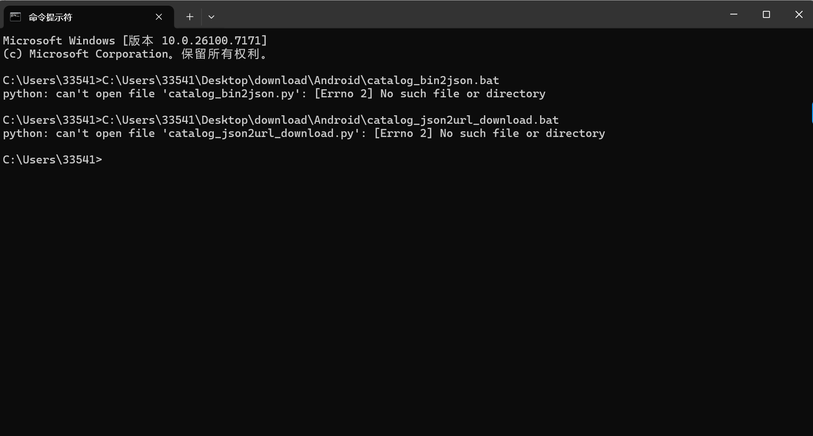Minimize the terminal window
Screen dimensions: 813x436
pyautogui.click(x=734, y=15)
